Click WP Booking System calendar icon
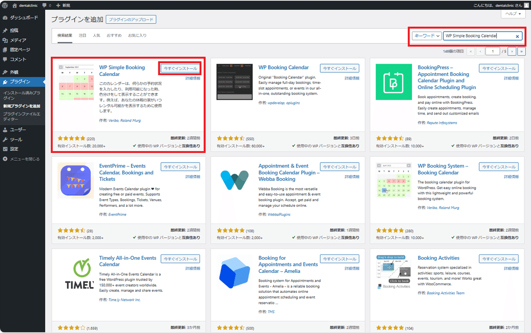The image size is (531, 333). tap(394, 181)
